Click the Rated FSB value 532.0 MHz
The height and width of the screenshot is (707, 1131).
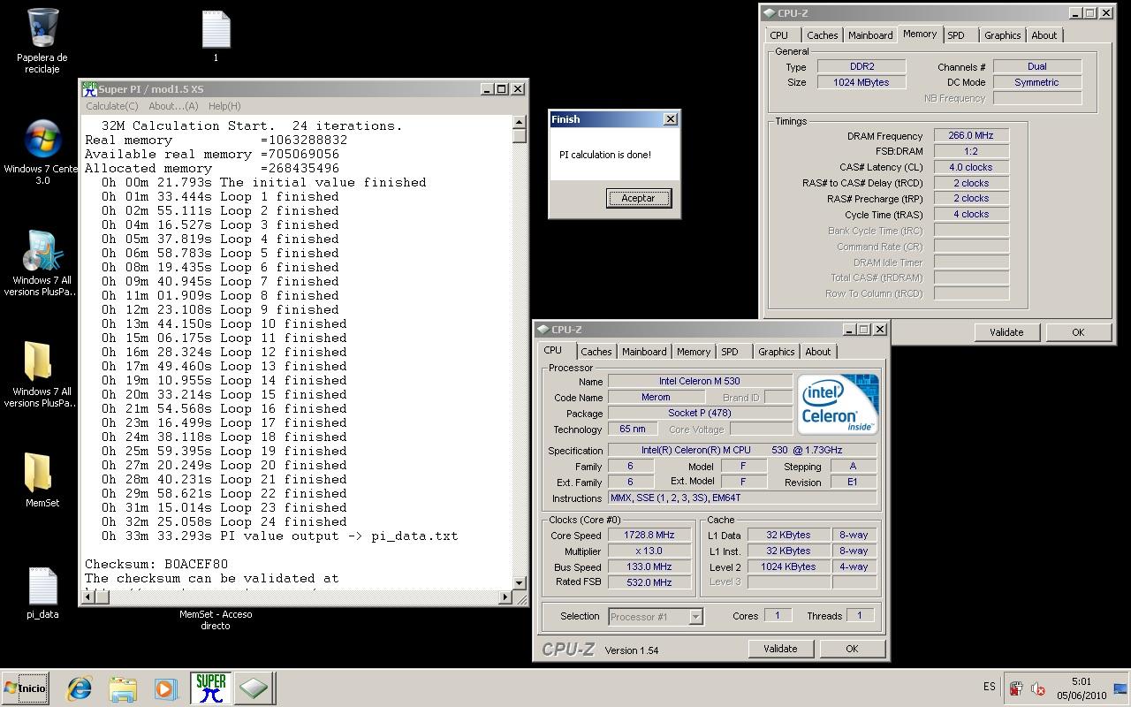[x=649, y=582]
